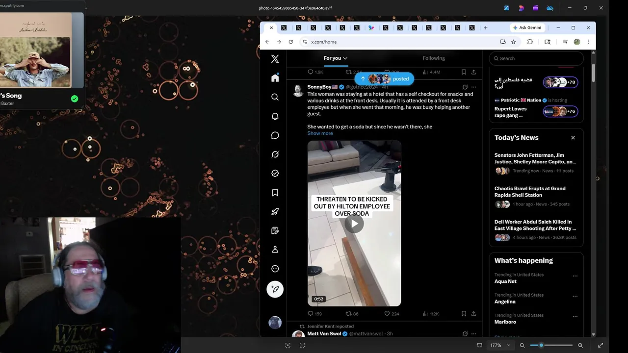Open Aqua Net trending topic
Viewport: 628px width, 353px height.
505,281
